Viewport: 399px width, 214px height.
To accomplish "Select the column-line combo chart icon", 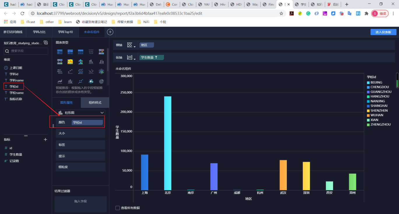I will coord(70,81).
